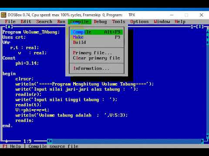Open the File menu
This screenshot has height=156, width=209.
10,22
